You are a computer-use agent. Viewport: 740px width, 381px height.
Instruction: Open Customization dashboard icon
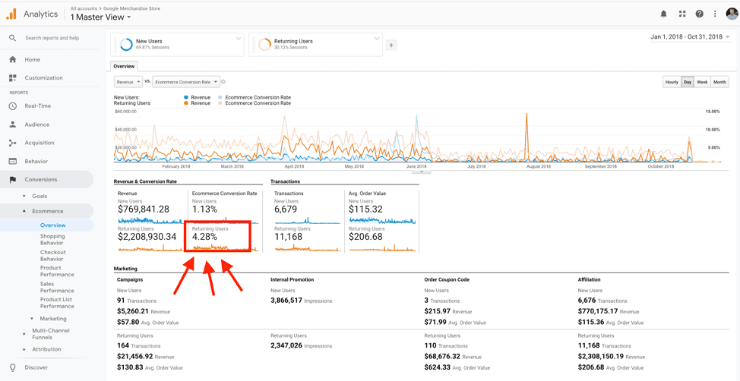pos(13,77)
